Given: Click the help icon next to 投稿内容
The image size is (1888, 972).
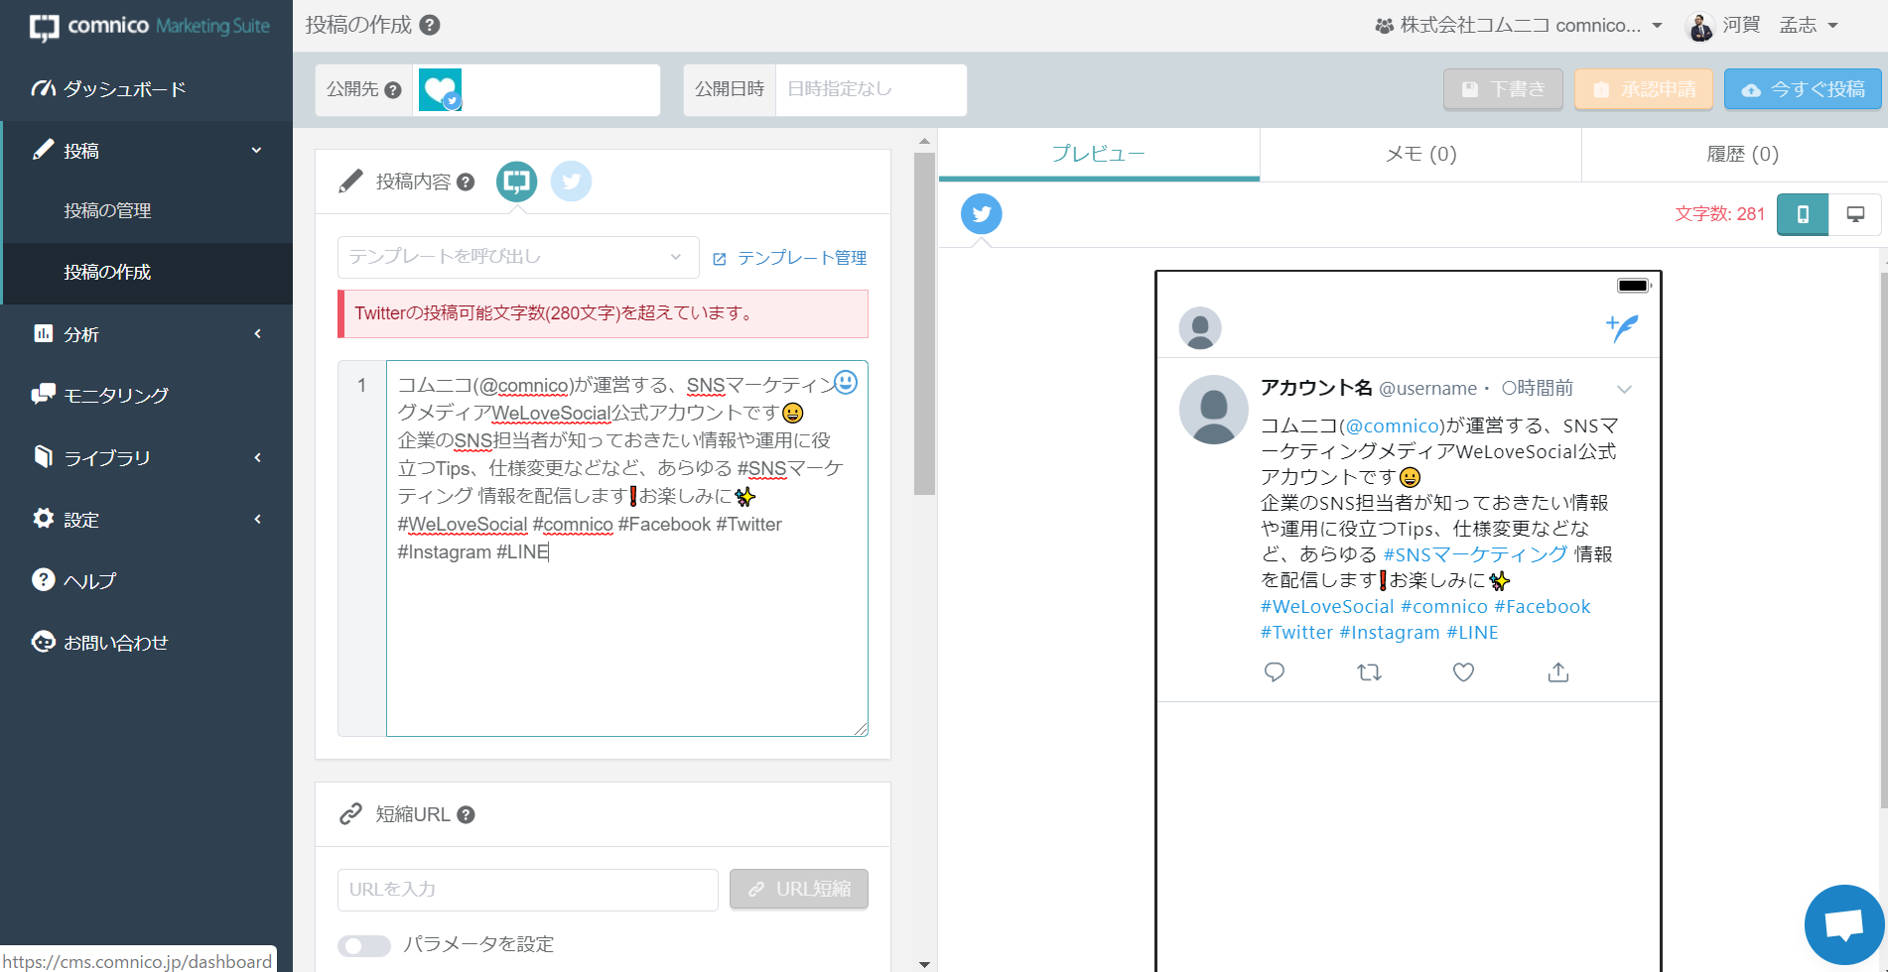Looking at the screenshot, I should [x=466, y=182].
